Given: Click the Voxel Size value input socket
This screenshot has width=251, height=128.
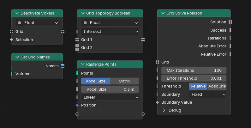Looking at the screenshot, I should click(x=77, y=89).
